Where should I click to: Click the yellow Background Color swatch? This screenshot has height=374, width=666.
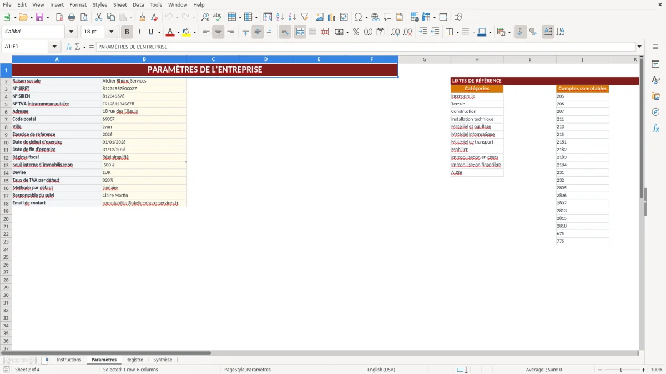[x=186, y=32]
